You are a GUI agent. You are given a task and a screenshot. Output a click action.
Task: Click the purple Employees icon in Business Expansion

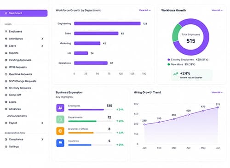click(x=60, y=108)
